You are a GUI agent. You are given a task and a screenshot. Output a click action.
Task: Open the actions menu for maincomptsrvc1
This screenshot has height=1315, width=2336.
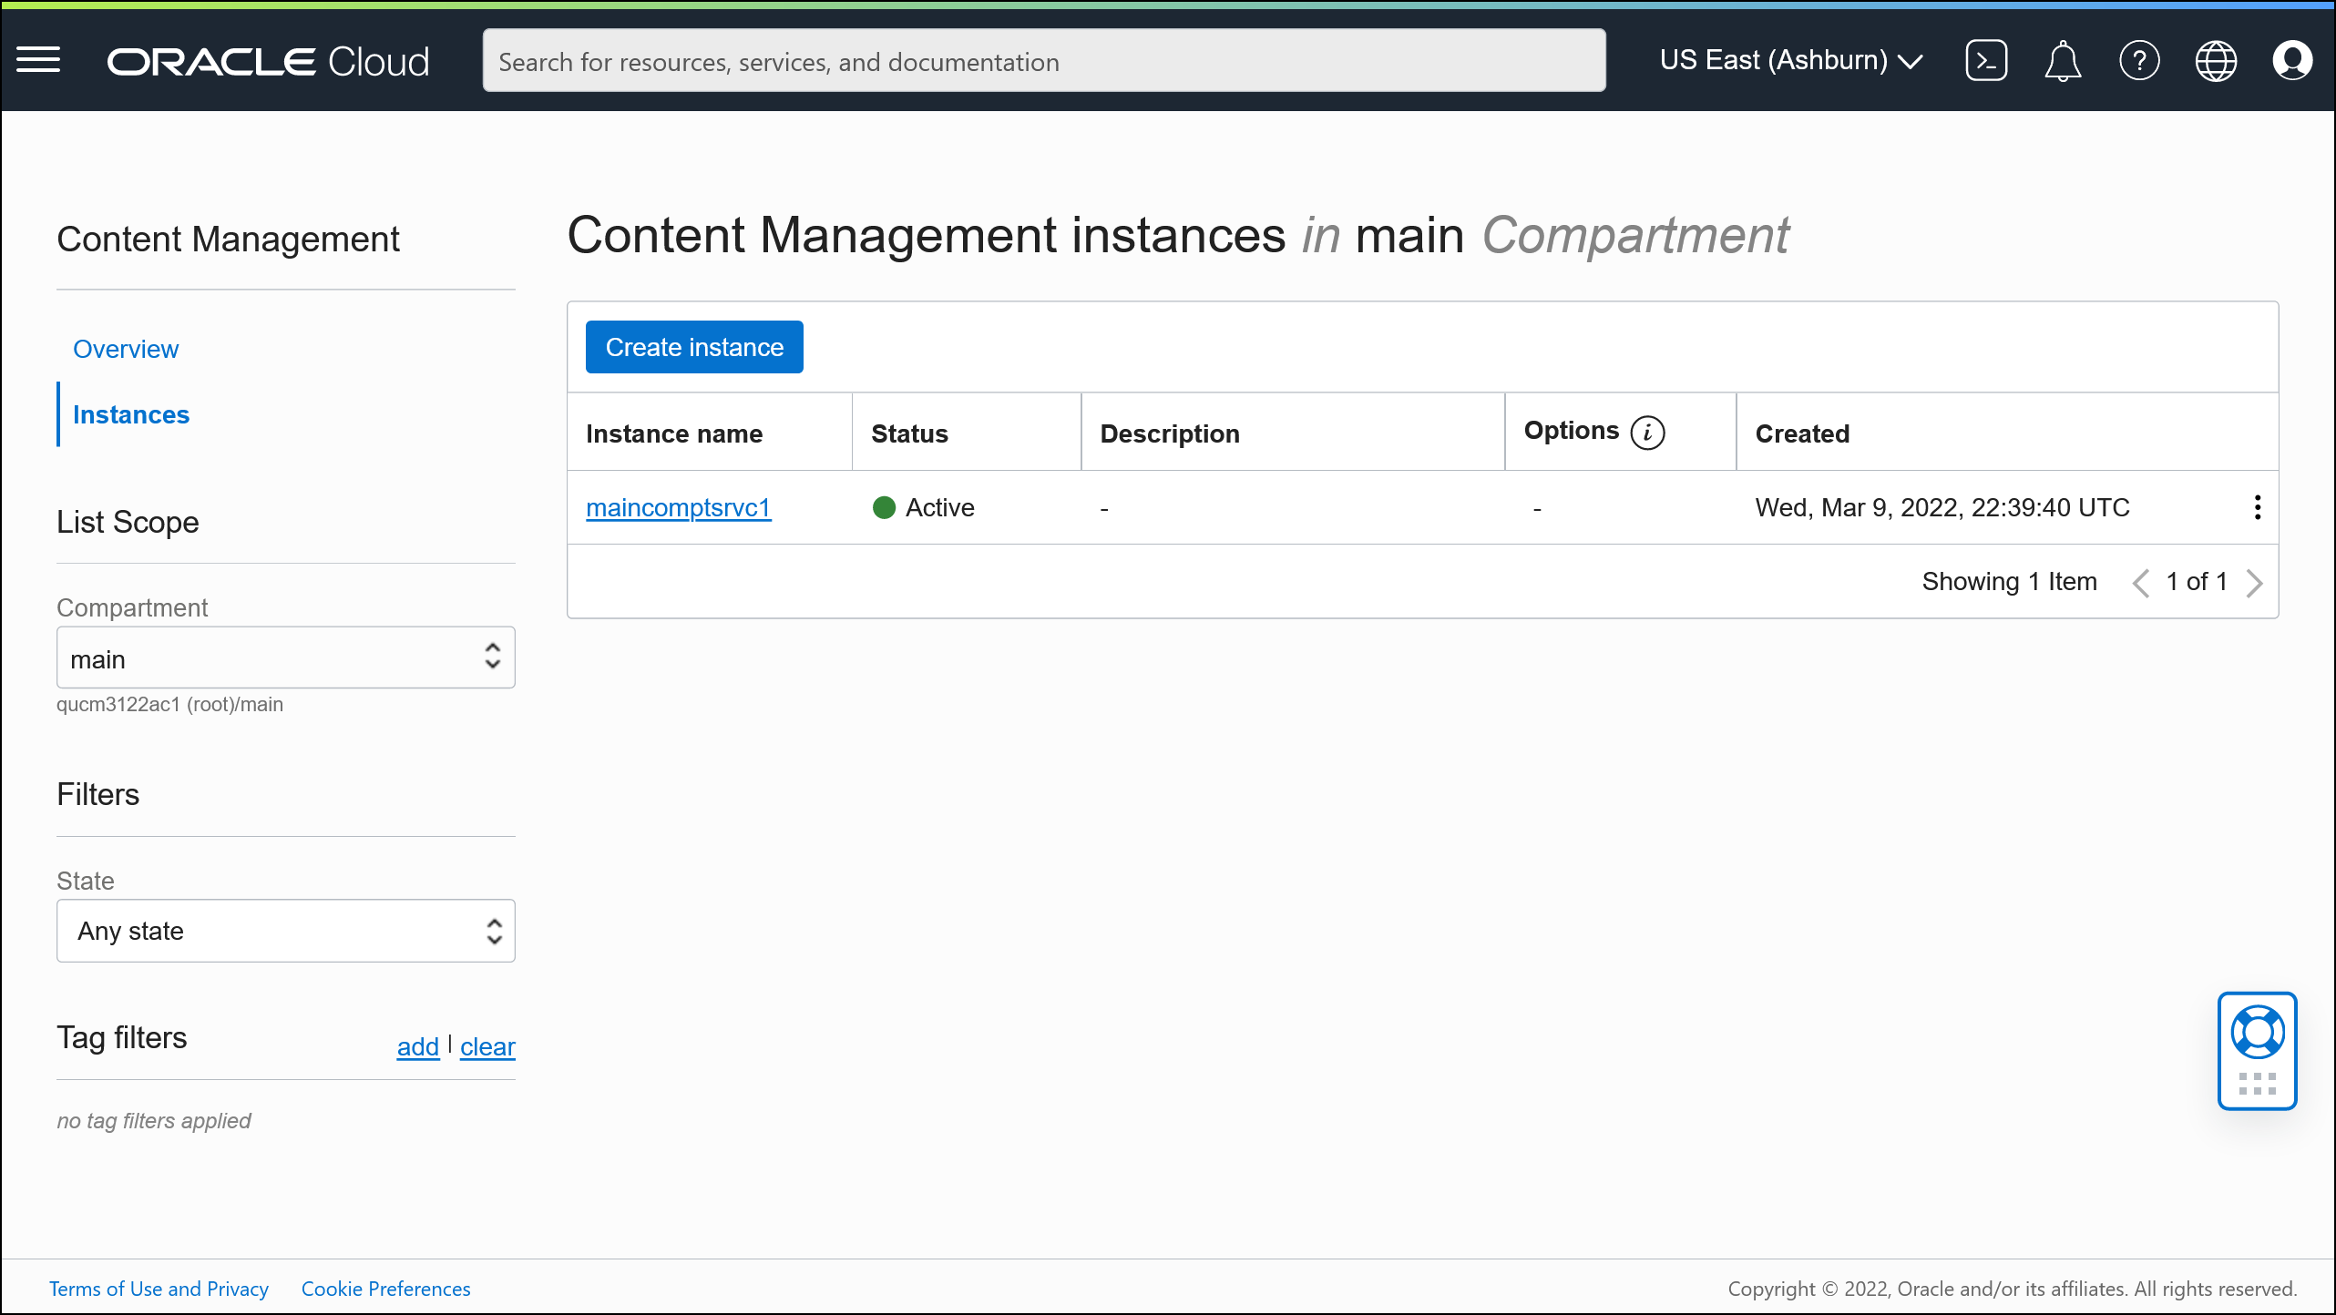tap(2257, 507)
